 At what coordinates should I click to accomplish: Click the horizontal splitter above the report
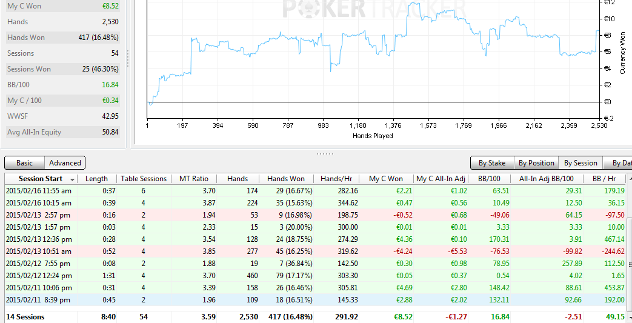pyautogui.click(x=324, y=154)
